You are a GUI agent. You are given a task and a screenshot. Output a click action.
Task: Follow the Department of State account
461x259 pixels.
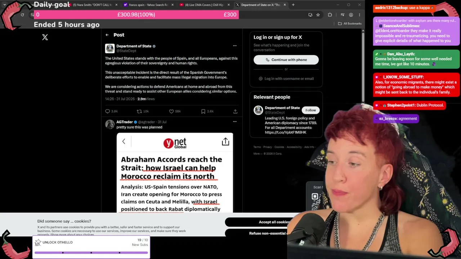tap(310, 110)
